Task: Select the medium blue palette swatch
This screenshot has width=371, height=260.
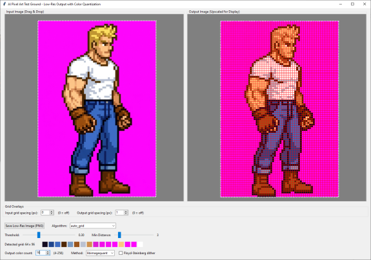Action: click(57, 244)
